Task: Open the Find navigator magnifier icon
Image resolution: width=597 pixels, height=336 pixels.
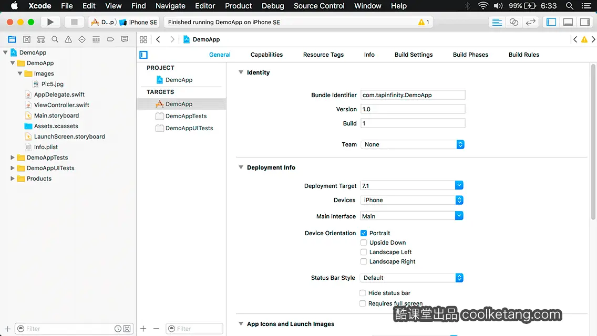Action: [55, 39]
